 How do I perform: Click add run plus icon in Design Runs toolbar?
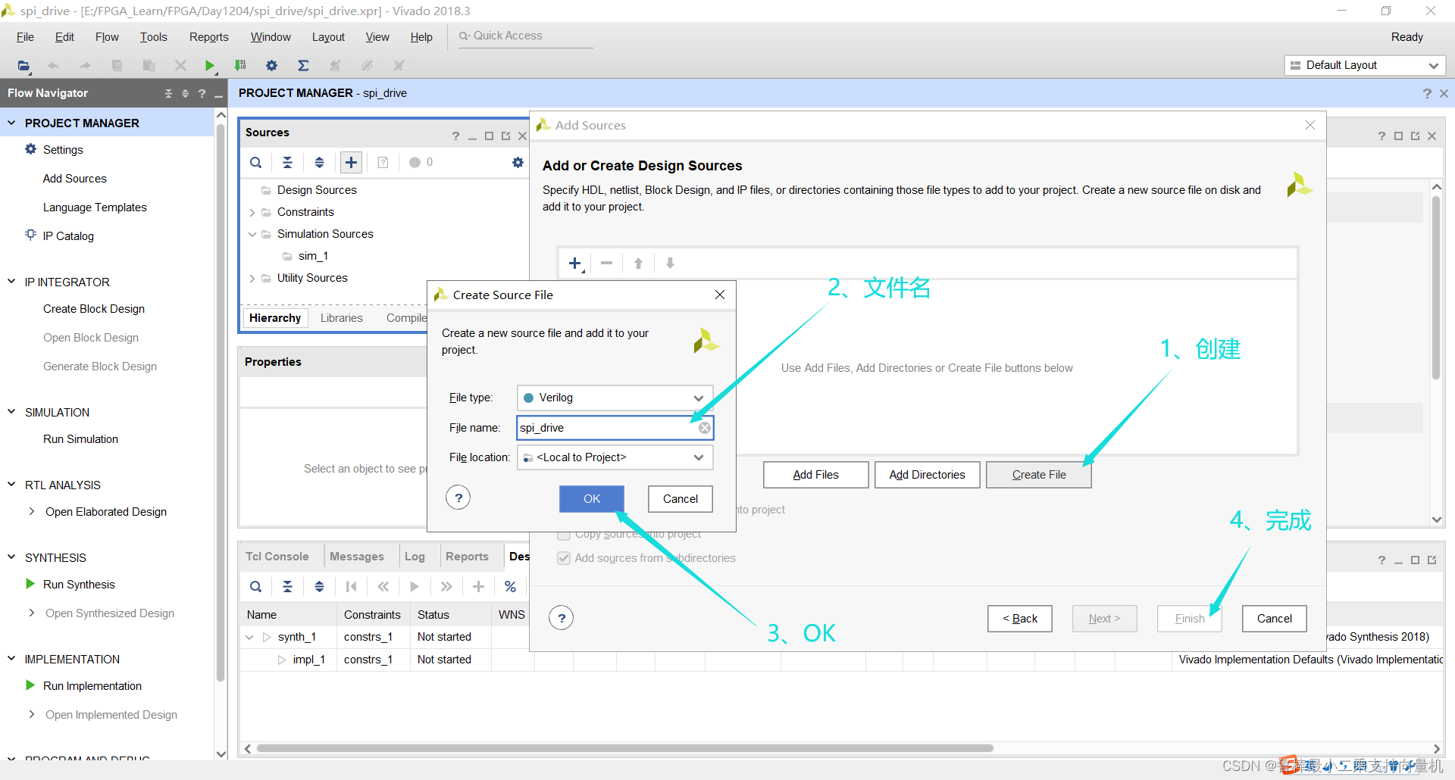point(478,586)
